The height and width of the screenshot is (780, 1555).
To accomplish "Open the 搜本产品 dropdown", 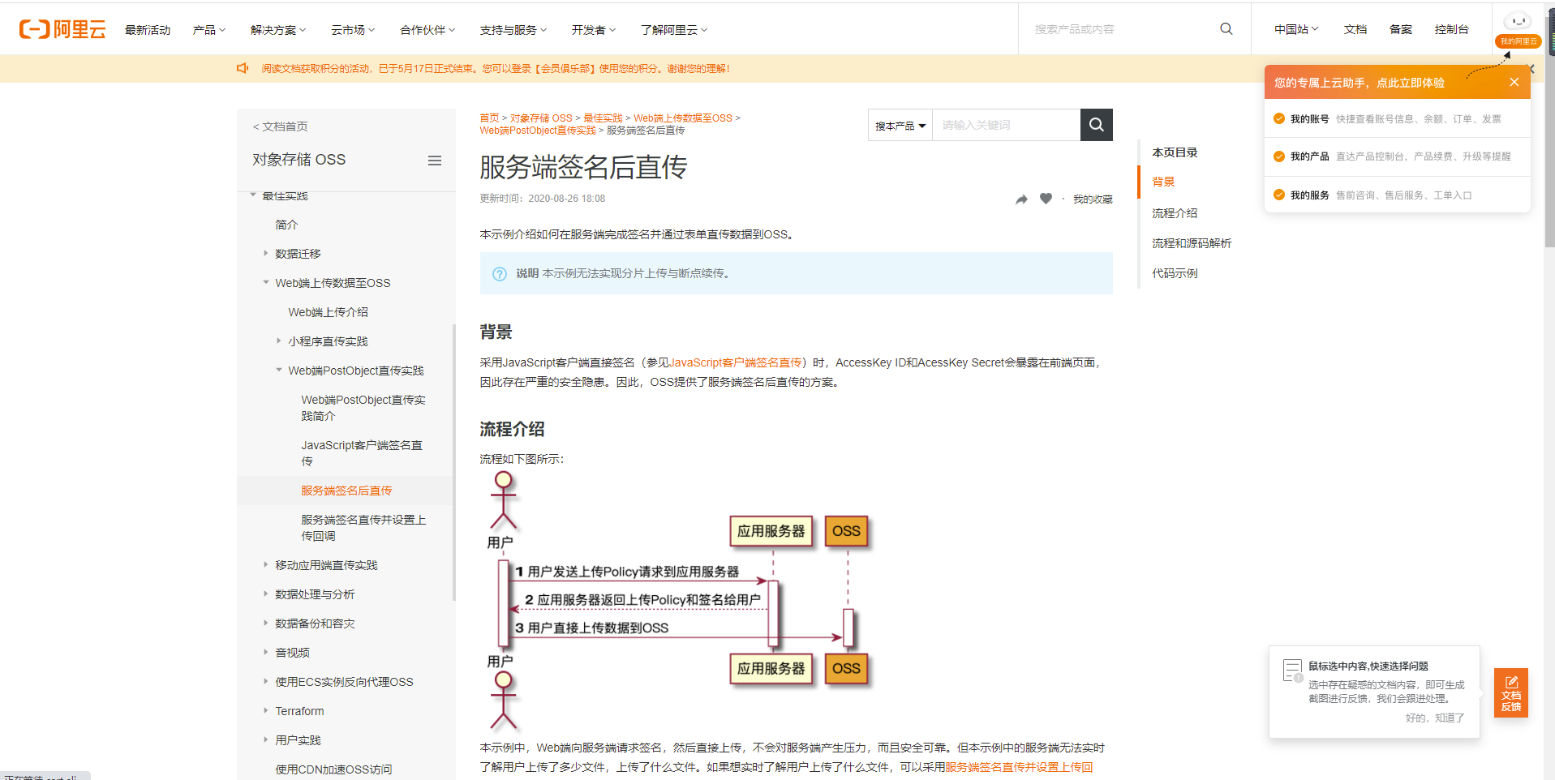I will tap(900, 124).
